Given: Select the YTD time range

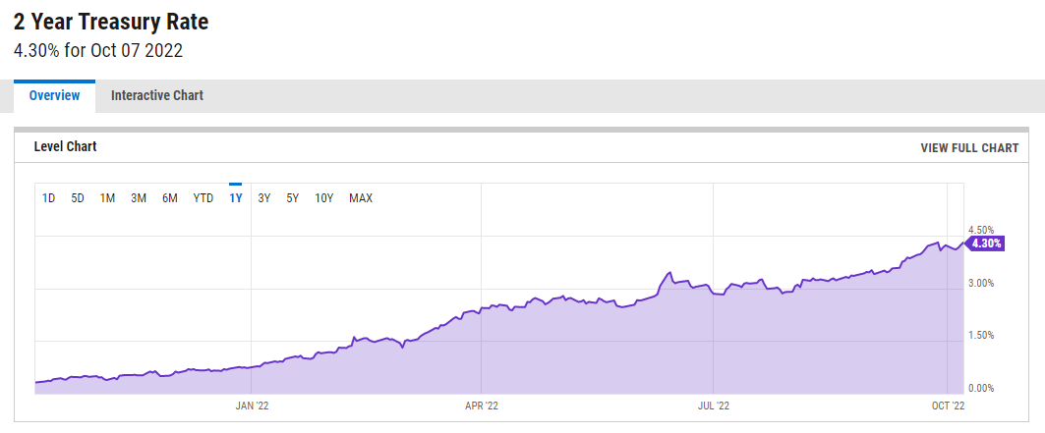Looking at the screenshot, I should [x=203, y=198].
